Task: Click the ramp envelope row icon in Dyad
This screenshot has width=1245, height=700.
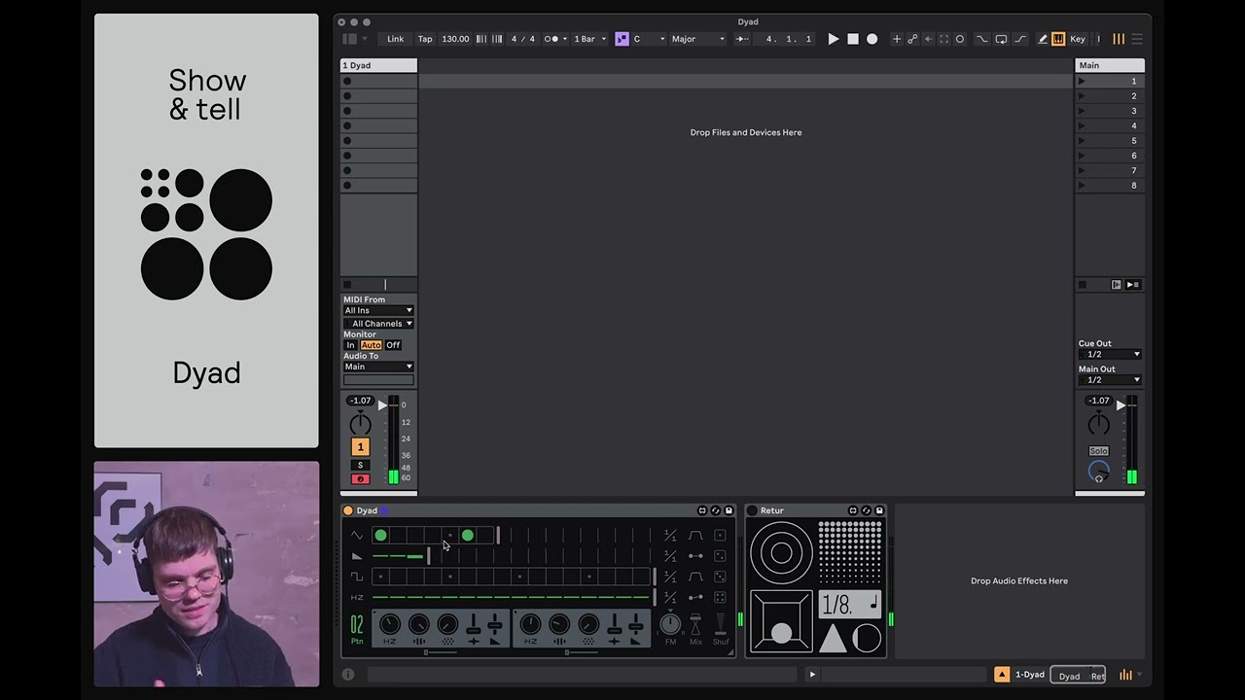Action: coord(357,556)
